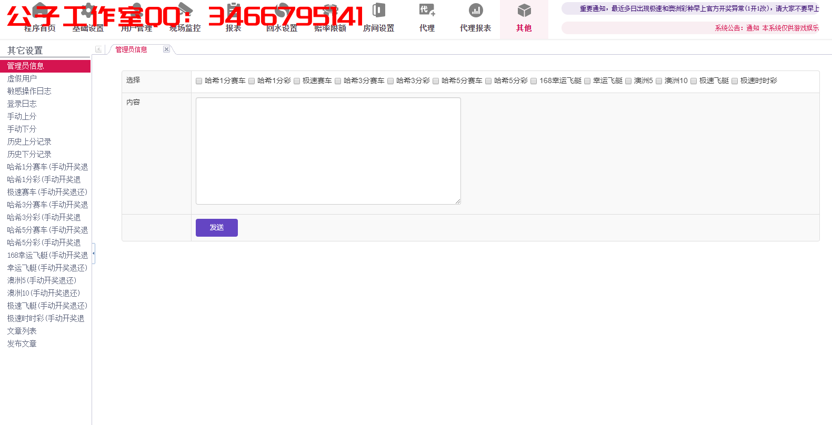
Task: Select the 哈希5分彩 checkbox
Action: pyautogui.click(x=488, y=81)
